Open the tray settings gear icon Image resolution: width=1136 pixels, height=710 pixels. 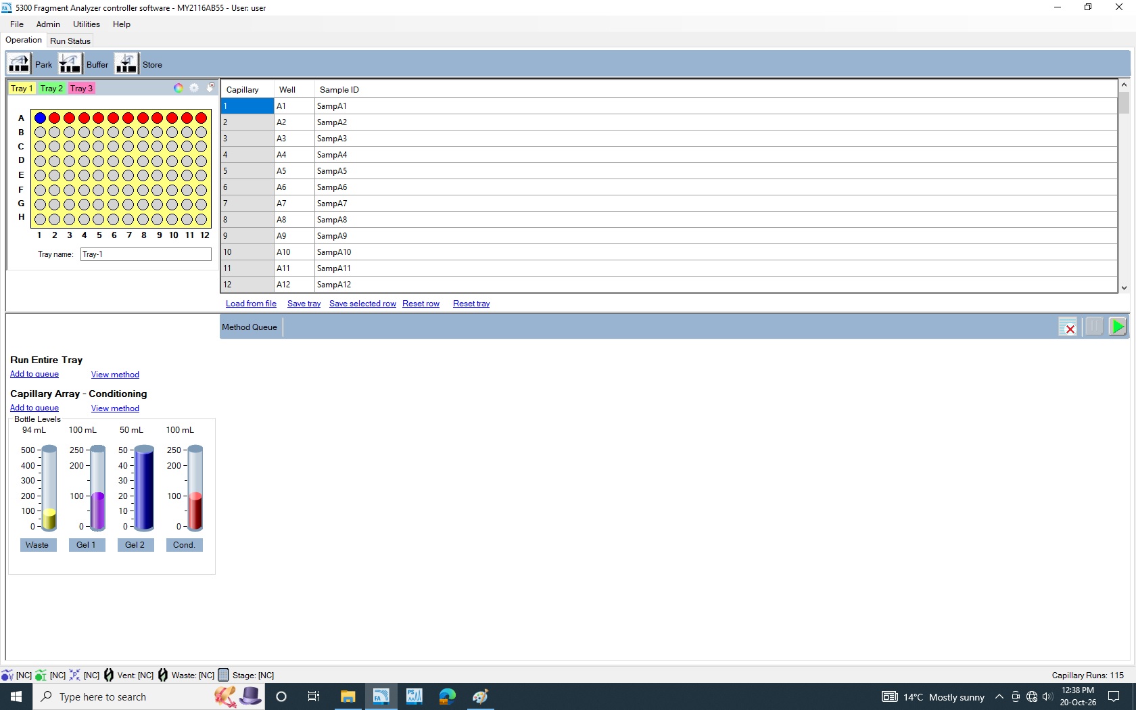point(194,88)
